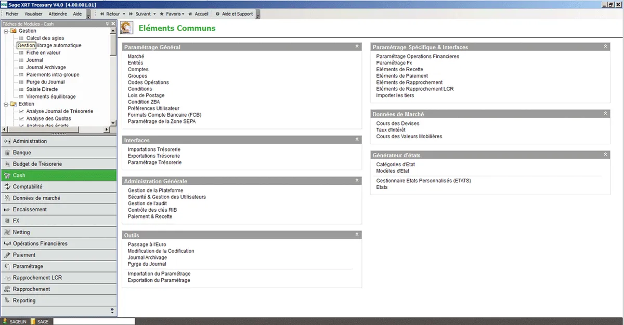Click the Cash module icon
The height and width of the screenshot is (325, 624).
coord(7,175)
